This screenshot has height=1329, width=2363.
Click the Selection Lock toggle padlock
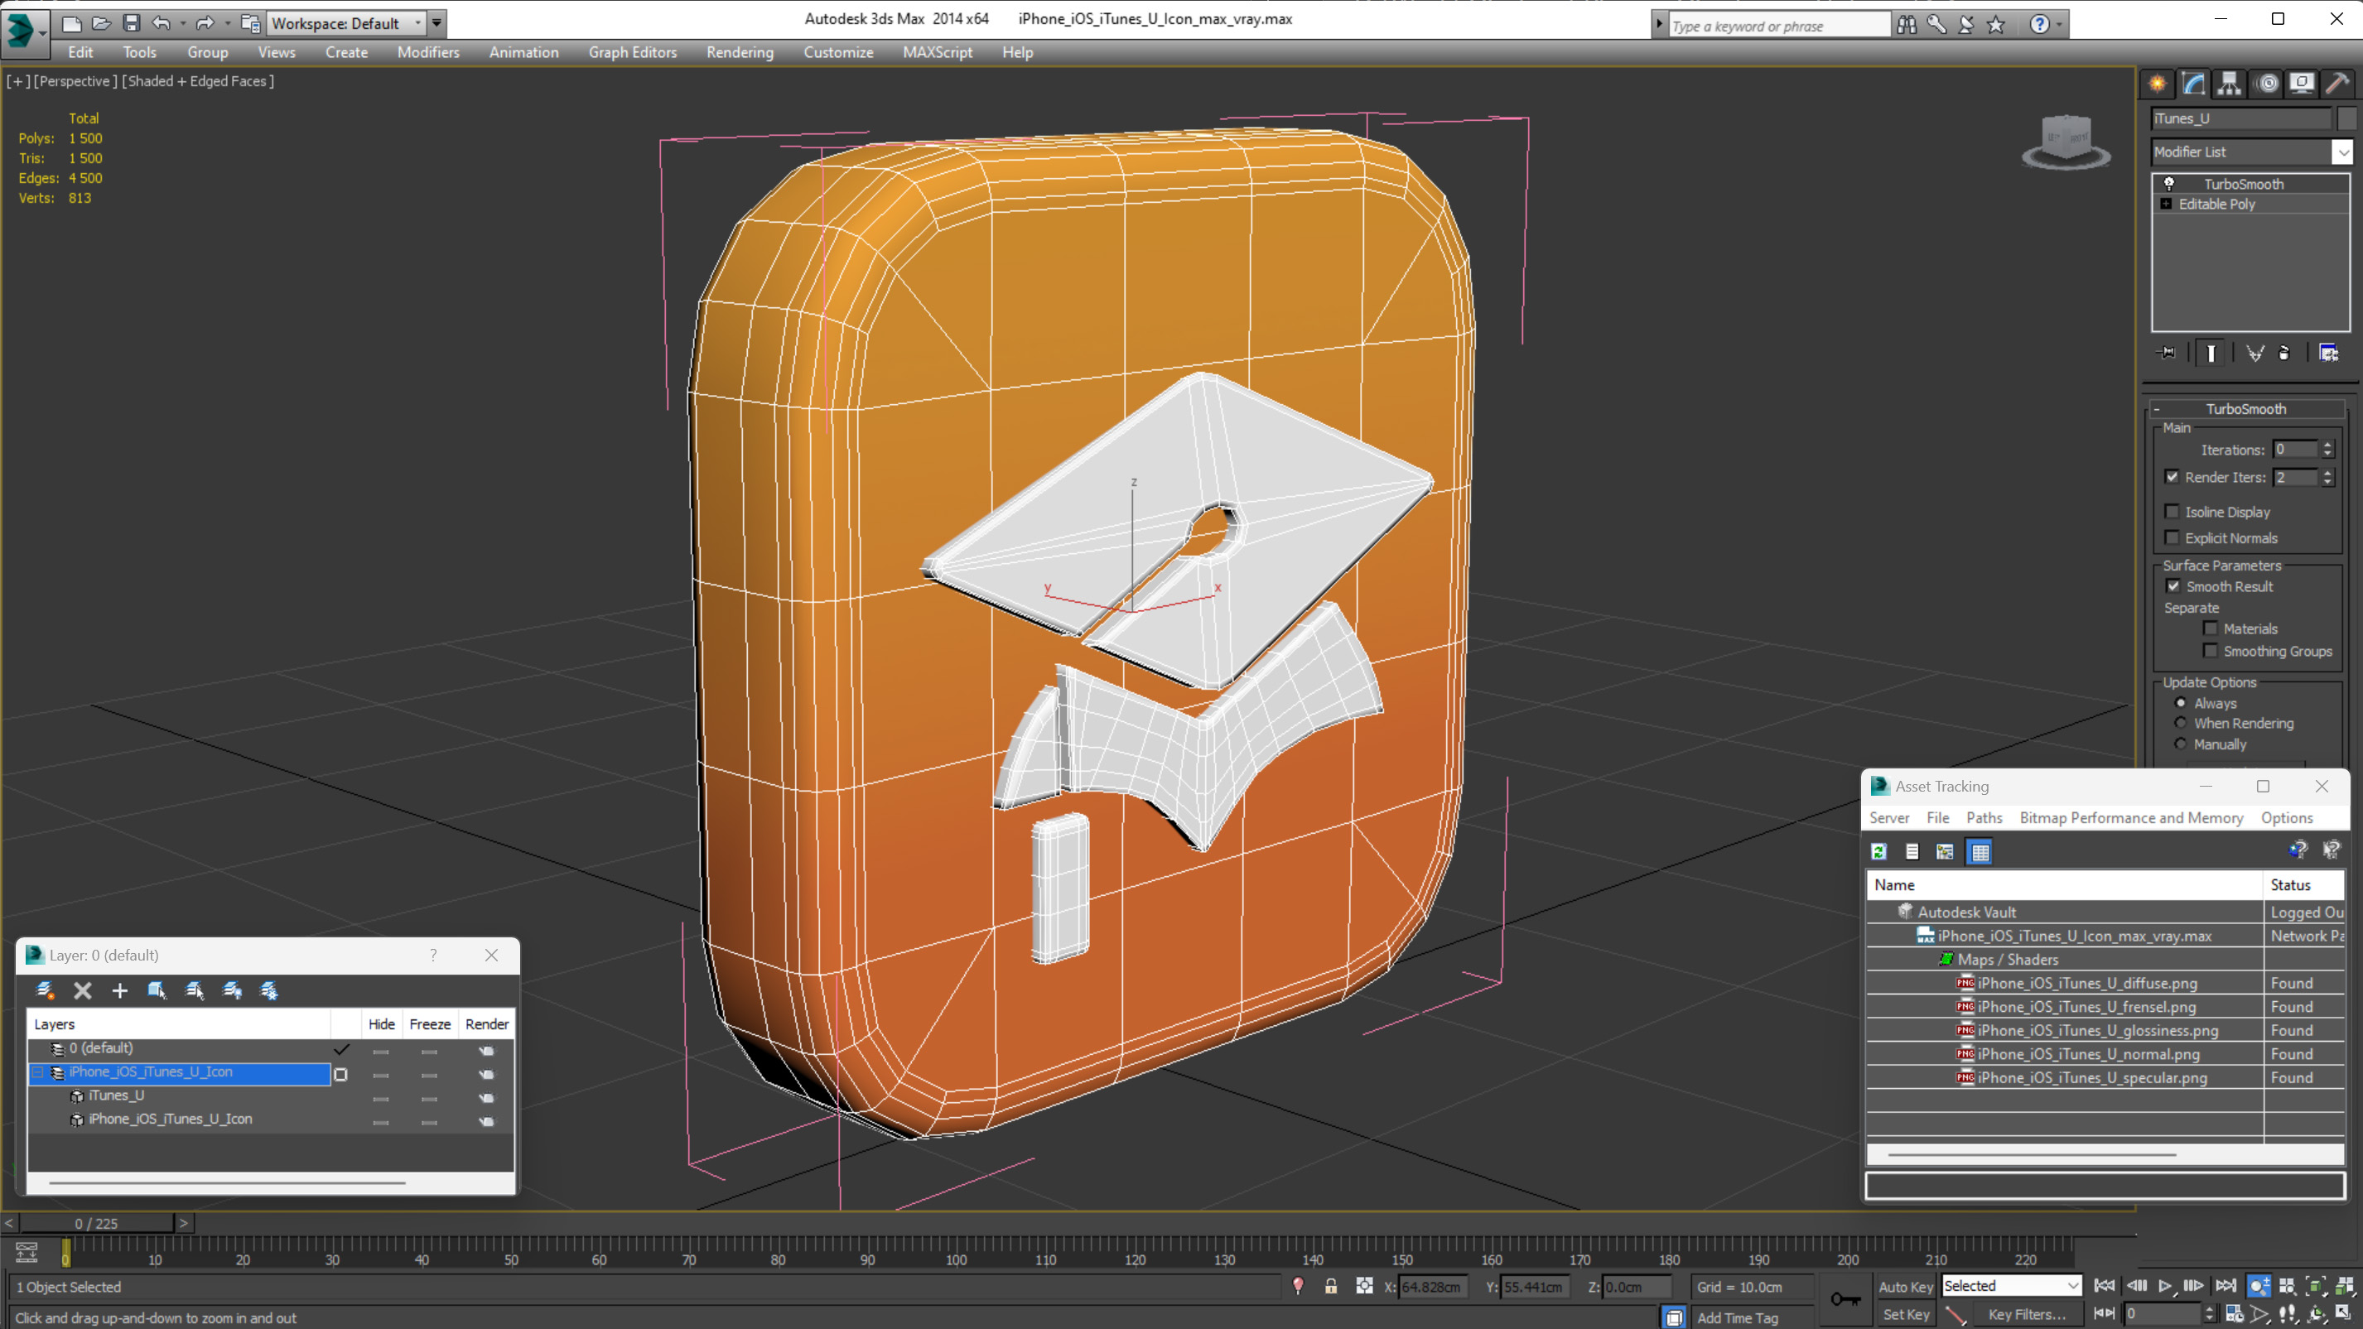1331,1287
